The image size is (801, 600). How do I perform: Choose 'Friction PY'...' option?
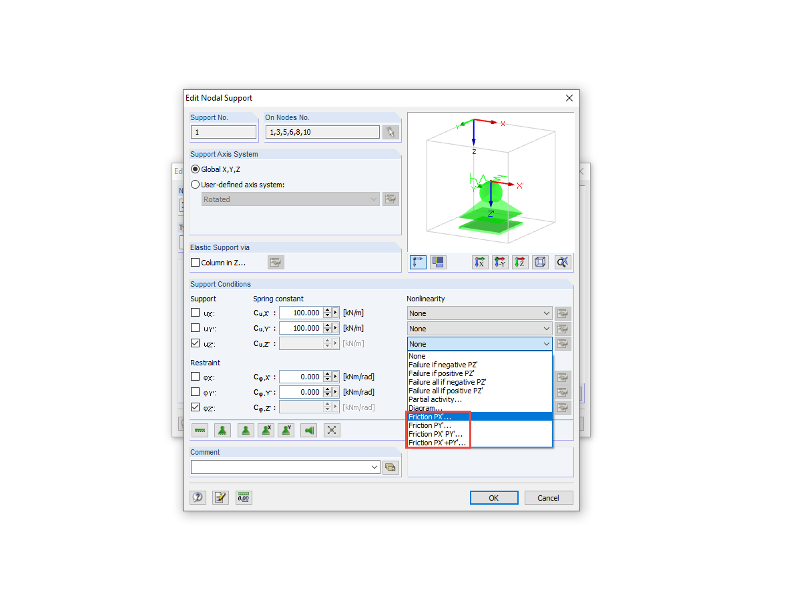pos(480,425)
